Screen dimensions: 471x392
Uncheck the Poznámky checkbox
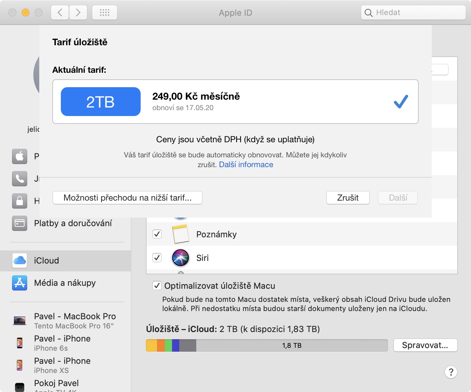pyautogui.click(x=157, y=234)
